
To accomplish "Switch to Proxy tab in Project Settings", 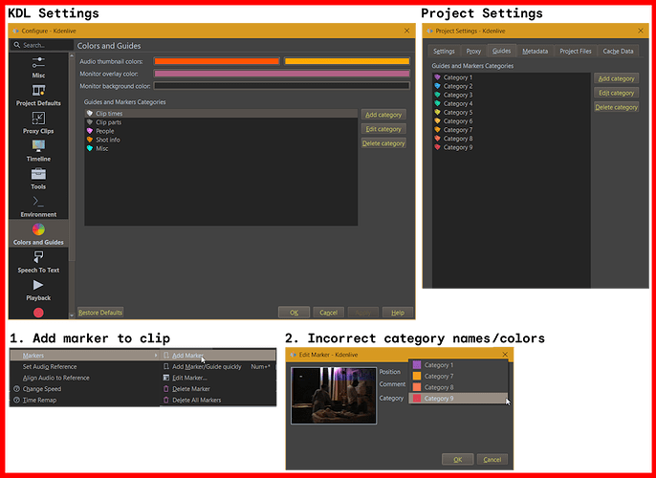I will [x=473, y=51].
